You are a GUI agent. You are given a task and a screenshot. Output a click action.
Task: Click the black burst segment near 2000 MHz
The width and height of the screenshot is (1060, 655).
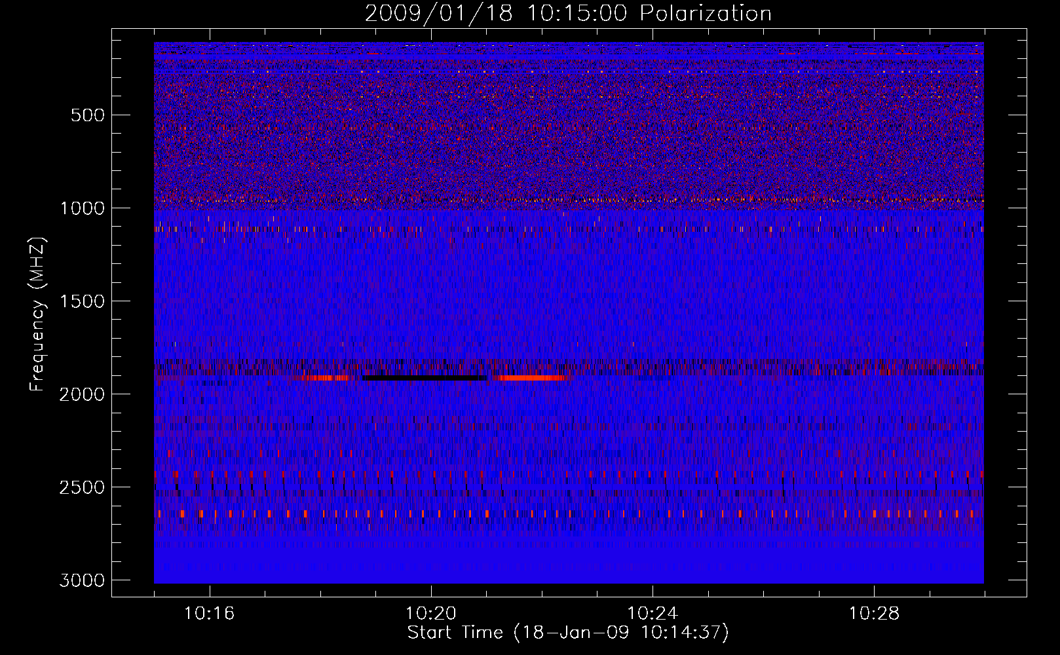425,378
